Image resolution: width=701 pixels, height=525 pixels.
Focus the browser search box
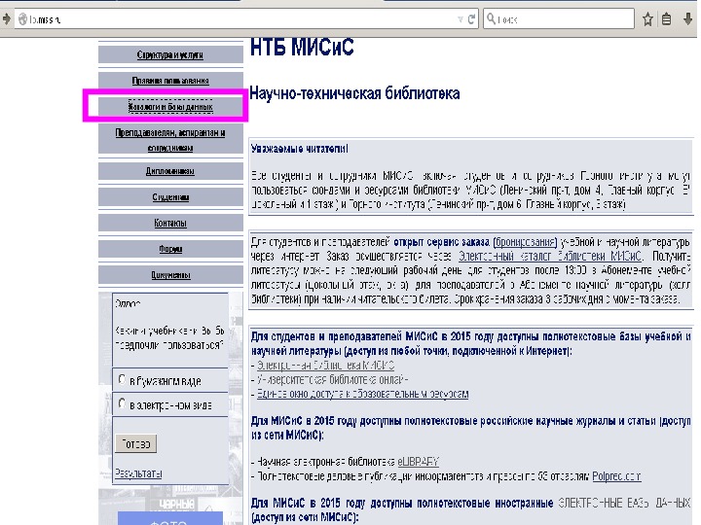coord(559,19)
